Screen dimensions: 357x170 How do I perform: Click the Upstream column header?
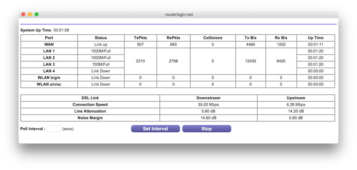296,98
